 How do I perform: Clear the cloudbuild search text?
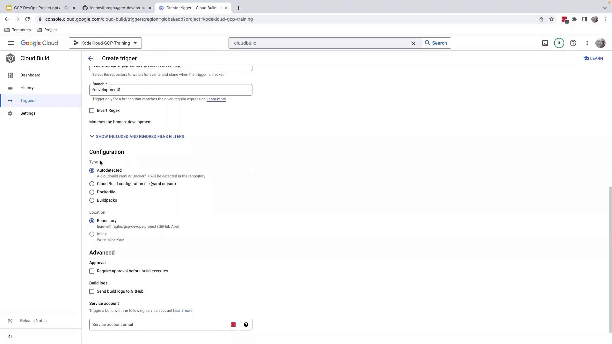(413, 43)
